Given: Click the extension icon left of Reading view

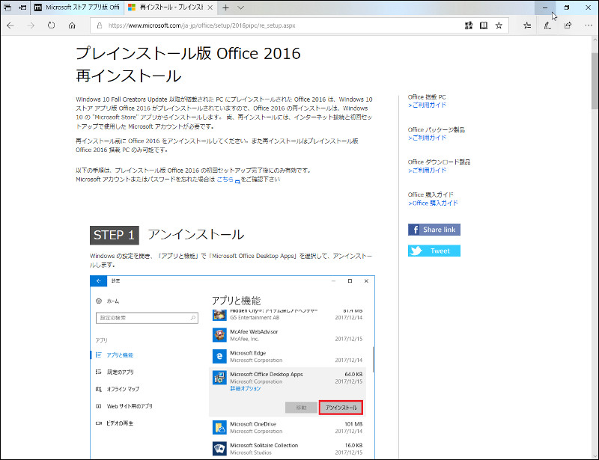Looking at the screenshot, I should pos(469,25).
